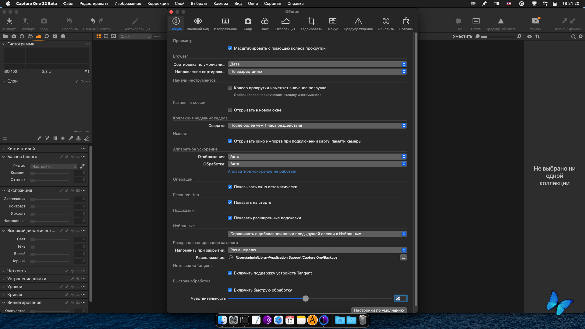Click the Импорт toolbar icon

(x=9, y=24)
